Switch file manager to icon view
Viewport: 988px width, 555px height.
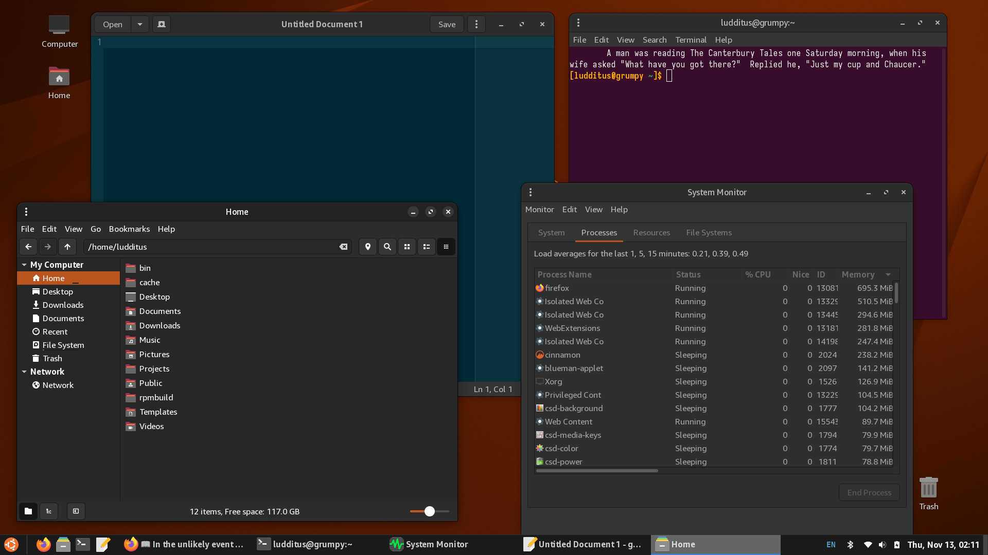[x=407, y=247]
